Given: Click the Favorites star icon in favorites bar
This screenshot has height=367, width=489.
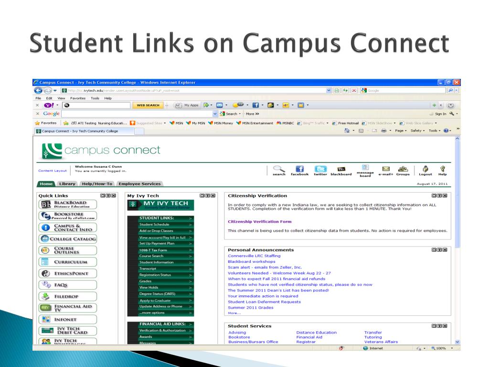Looking at the screenshot, I should 38,123.
